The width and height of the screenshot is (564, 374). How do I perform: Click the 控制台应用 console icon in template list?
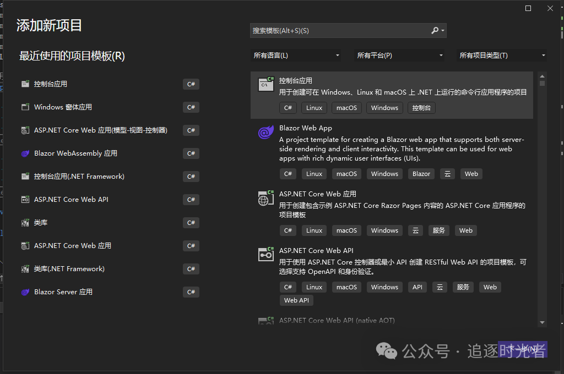pos(266,85)
